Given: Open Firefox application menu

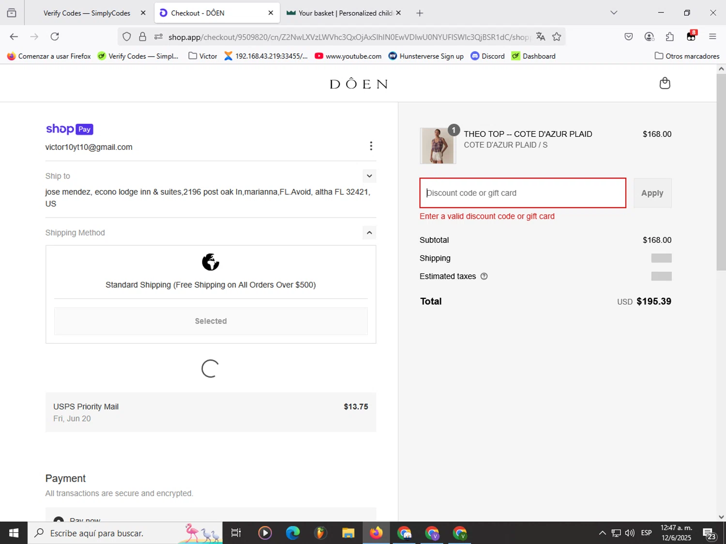Looking at the screenshot, I should point(712,37).
